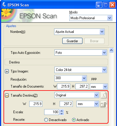Click the page orientation icon beside Original
Image resolution: width=117 pixels, height=126 pixels.
click(x=104, y=95)
